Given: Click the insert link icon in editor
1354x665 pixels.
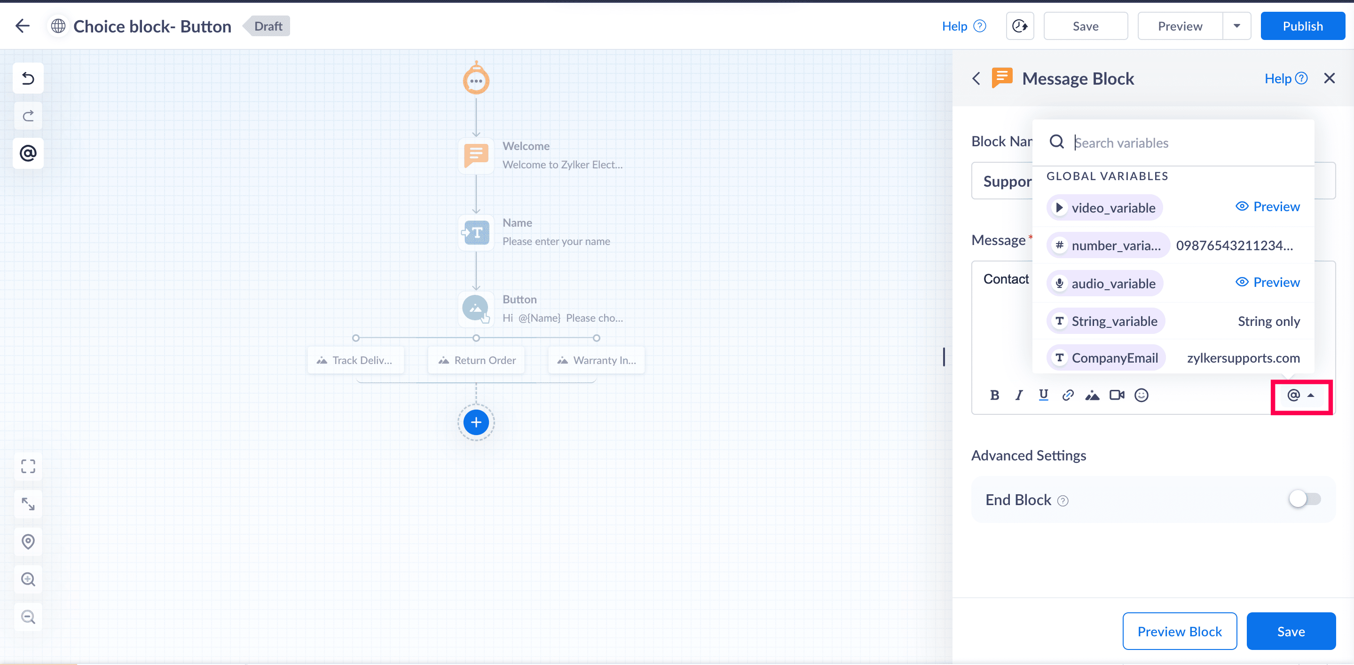Looking at the screenshot, I should [x=1068, y=396].
